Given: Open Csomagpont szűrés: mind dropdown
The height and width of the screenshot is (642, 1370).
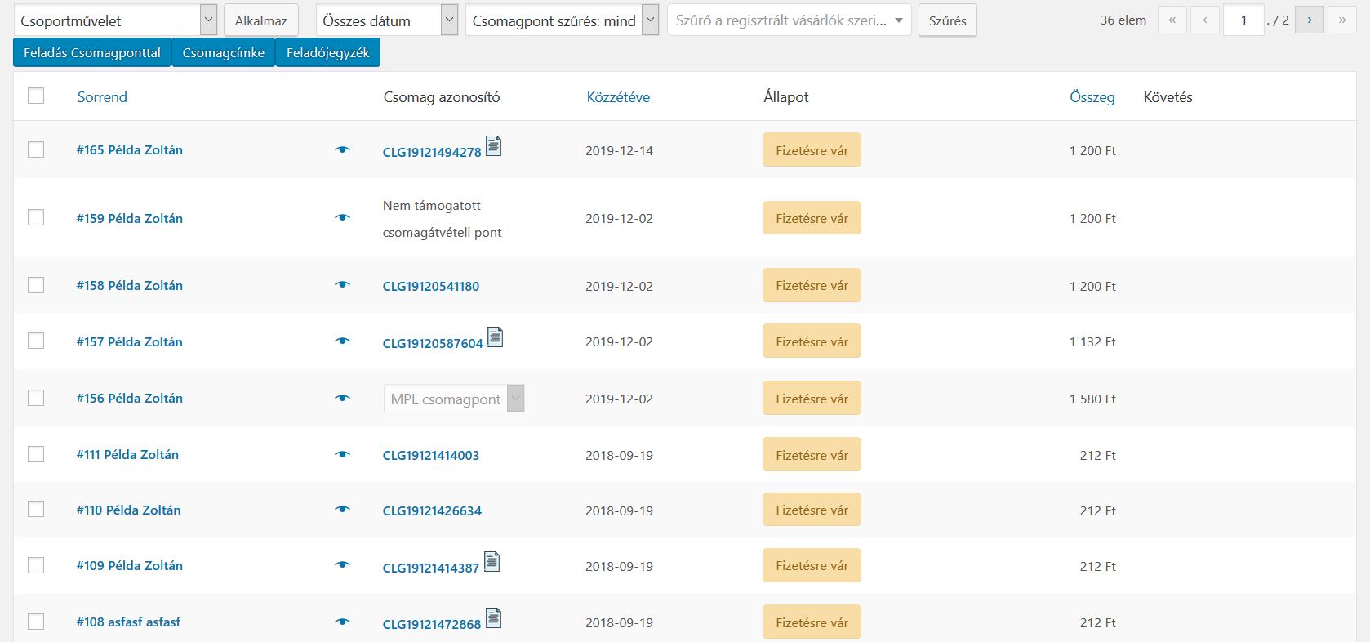Looking at the screenshot, I should click(562, 20).
